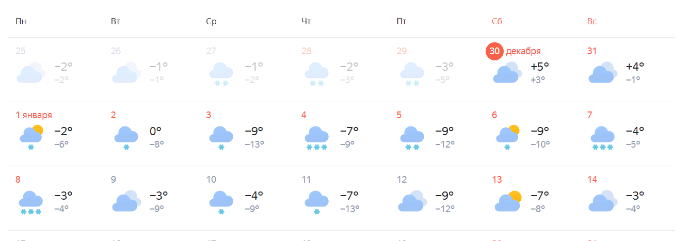
Task: Click the snowy sun-cloud icon for 1 января
Action: pyautogui.click(x=31, y=137)
